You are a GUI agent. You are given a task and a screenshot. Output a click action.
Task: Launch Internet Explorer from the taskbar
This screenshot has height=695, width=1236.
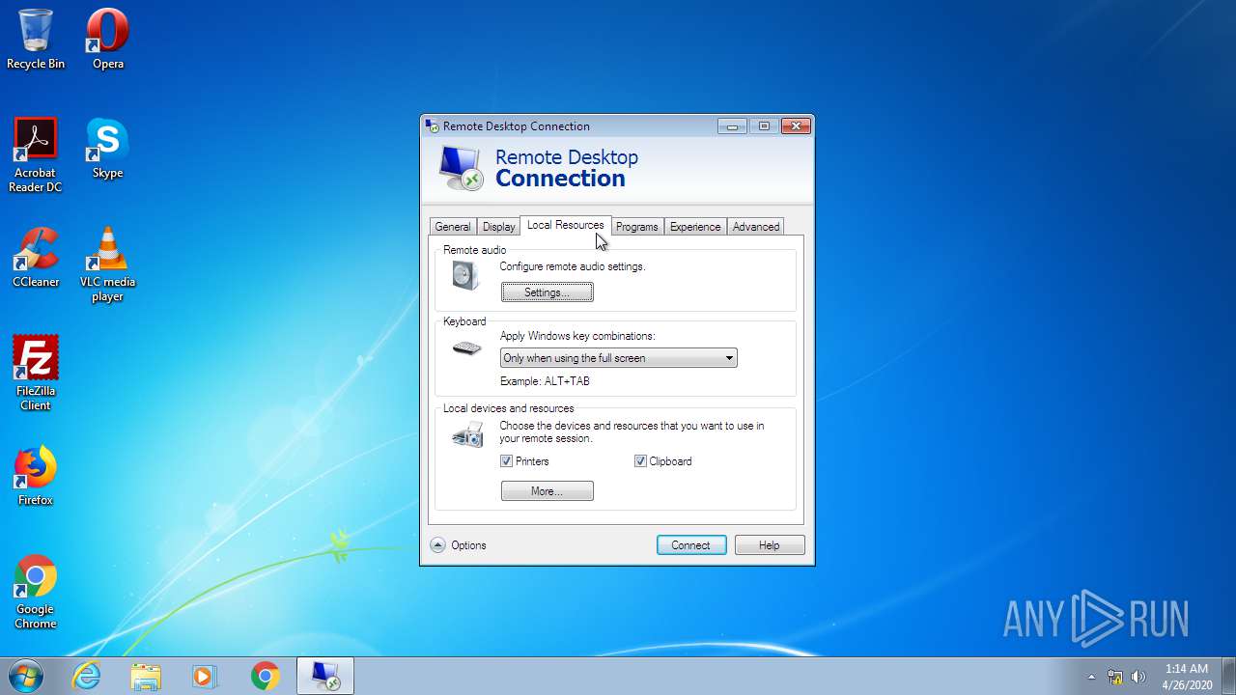click(x=87, y=676)
